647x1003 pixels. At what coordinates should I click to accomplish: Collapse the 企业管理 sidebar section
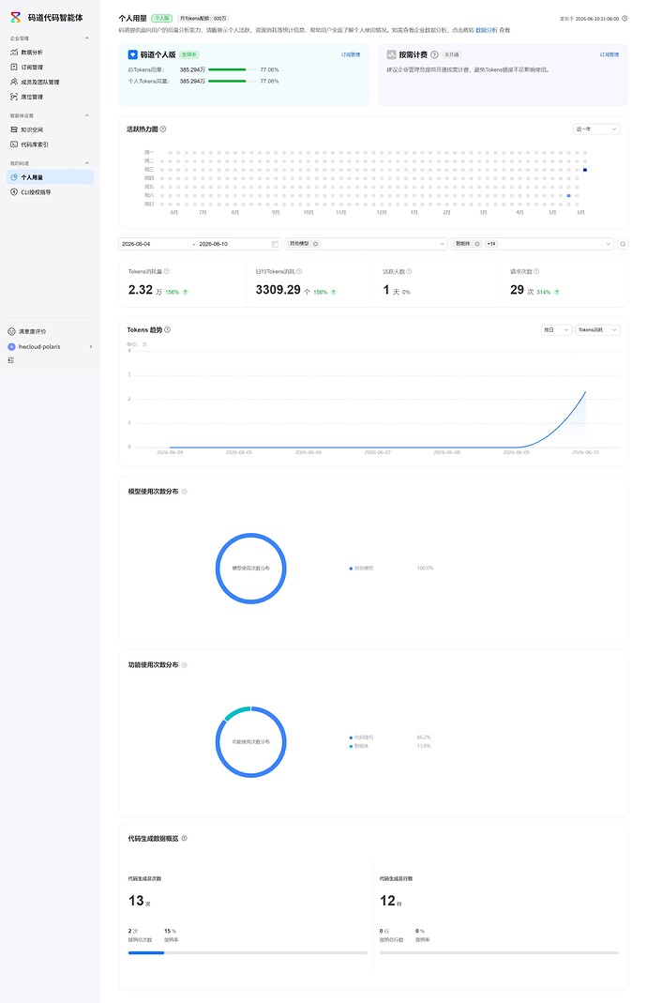(87, 38)
